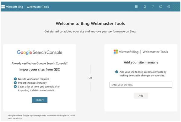Image resolution: width=181 pixels, height=122 pixels.
Task: Click checkmark beside Saves a lot of time
Action: (x=15, y=87)
